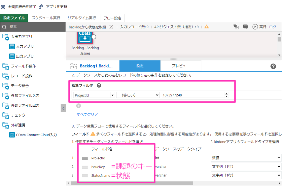This screenshot has height=188, width=282.
Task: Click the 実行 button label
Action: pyautogui.click(x=263, y=27)
